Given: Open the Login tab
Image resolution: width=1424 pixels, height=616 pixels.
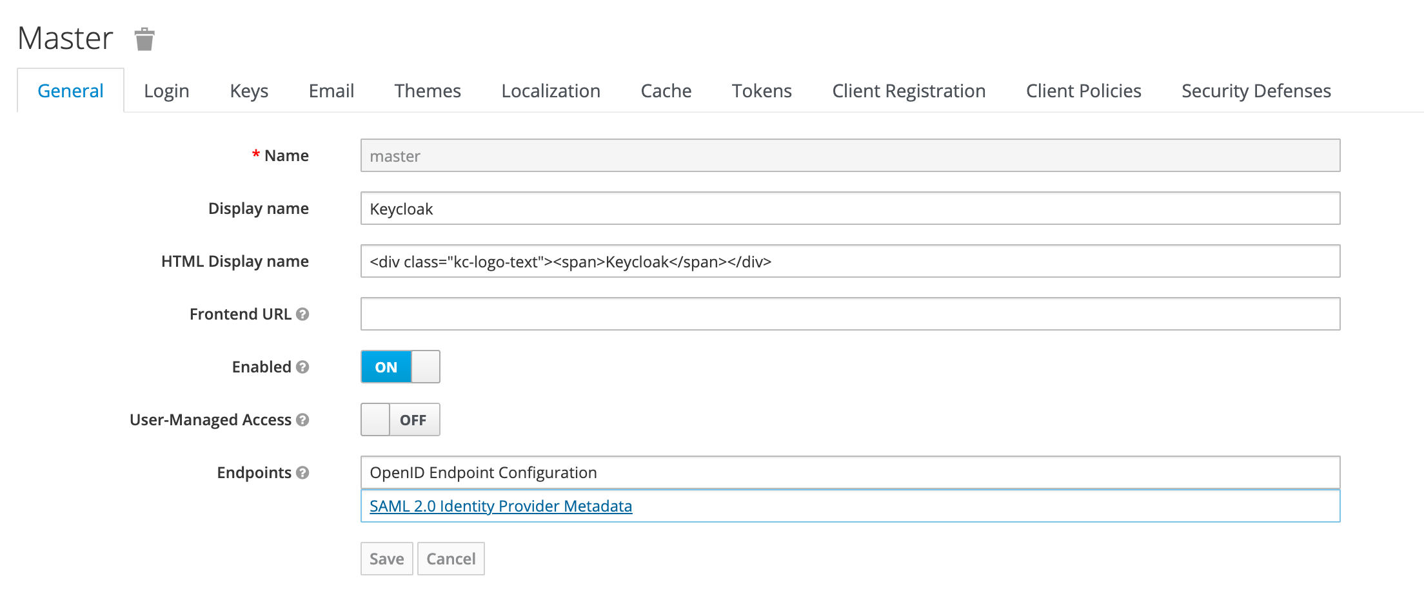Looking at the screenshot, I should click(166, 91).
